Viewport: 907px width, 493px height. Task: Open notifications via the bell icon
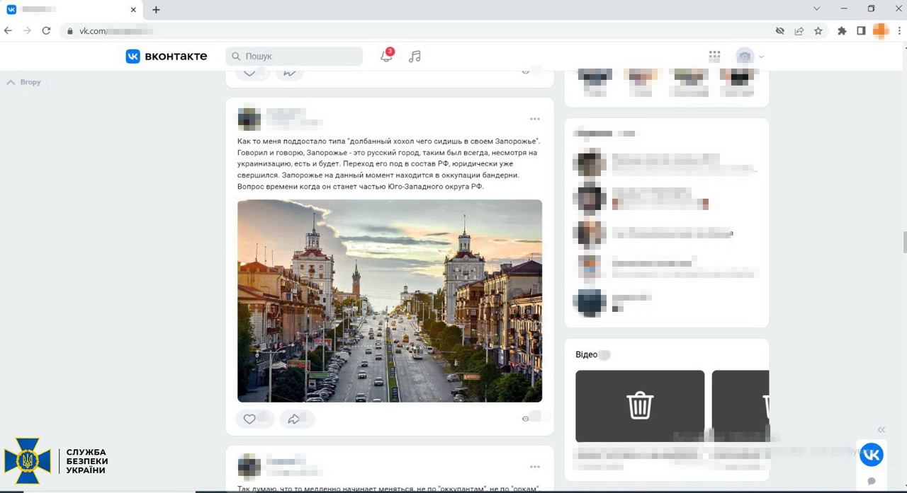[x=386, y=56]
